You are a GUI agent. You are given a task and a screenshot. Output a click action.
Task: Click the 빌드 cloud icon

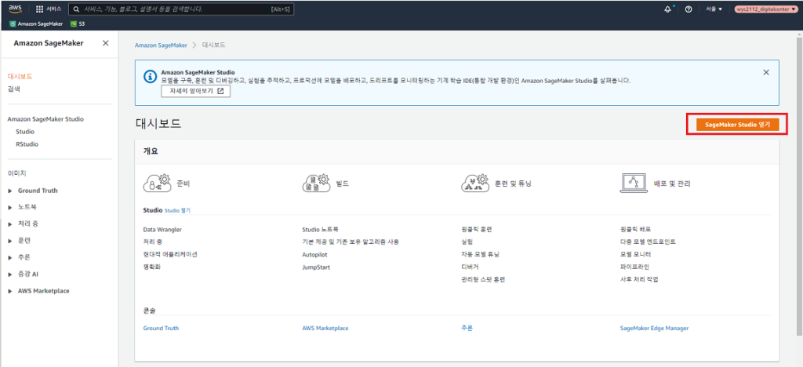point(317,183)
